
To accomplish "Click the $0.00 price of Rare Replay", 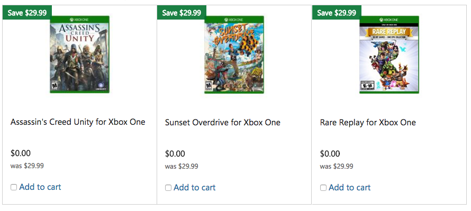I will pos(330,154).
